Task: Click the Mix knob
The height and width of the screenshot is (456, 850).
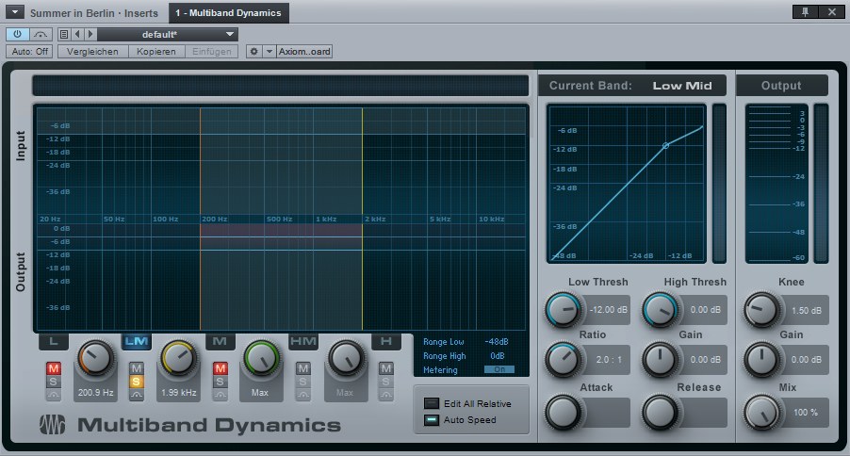Action: pos(761,412)
